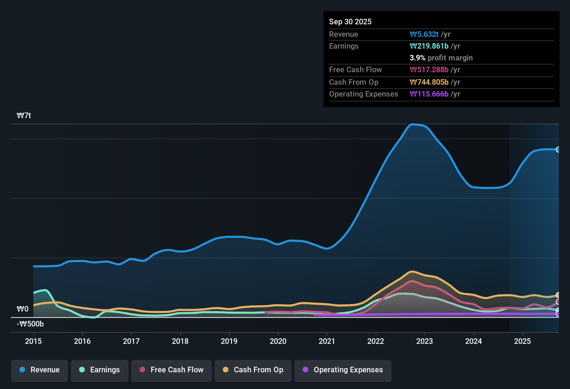Click the orange Cash From Op dot
This screenshot has width=570, height=389.
(226, 370)
